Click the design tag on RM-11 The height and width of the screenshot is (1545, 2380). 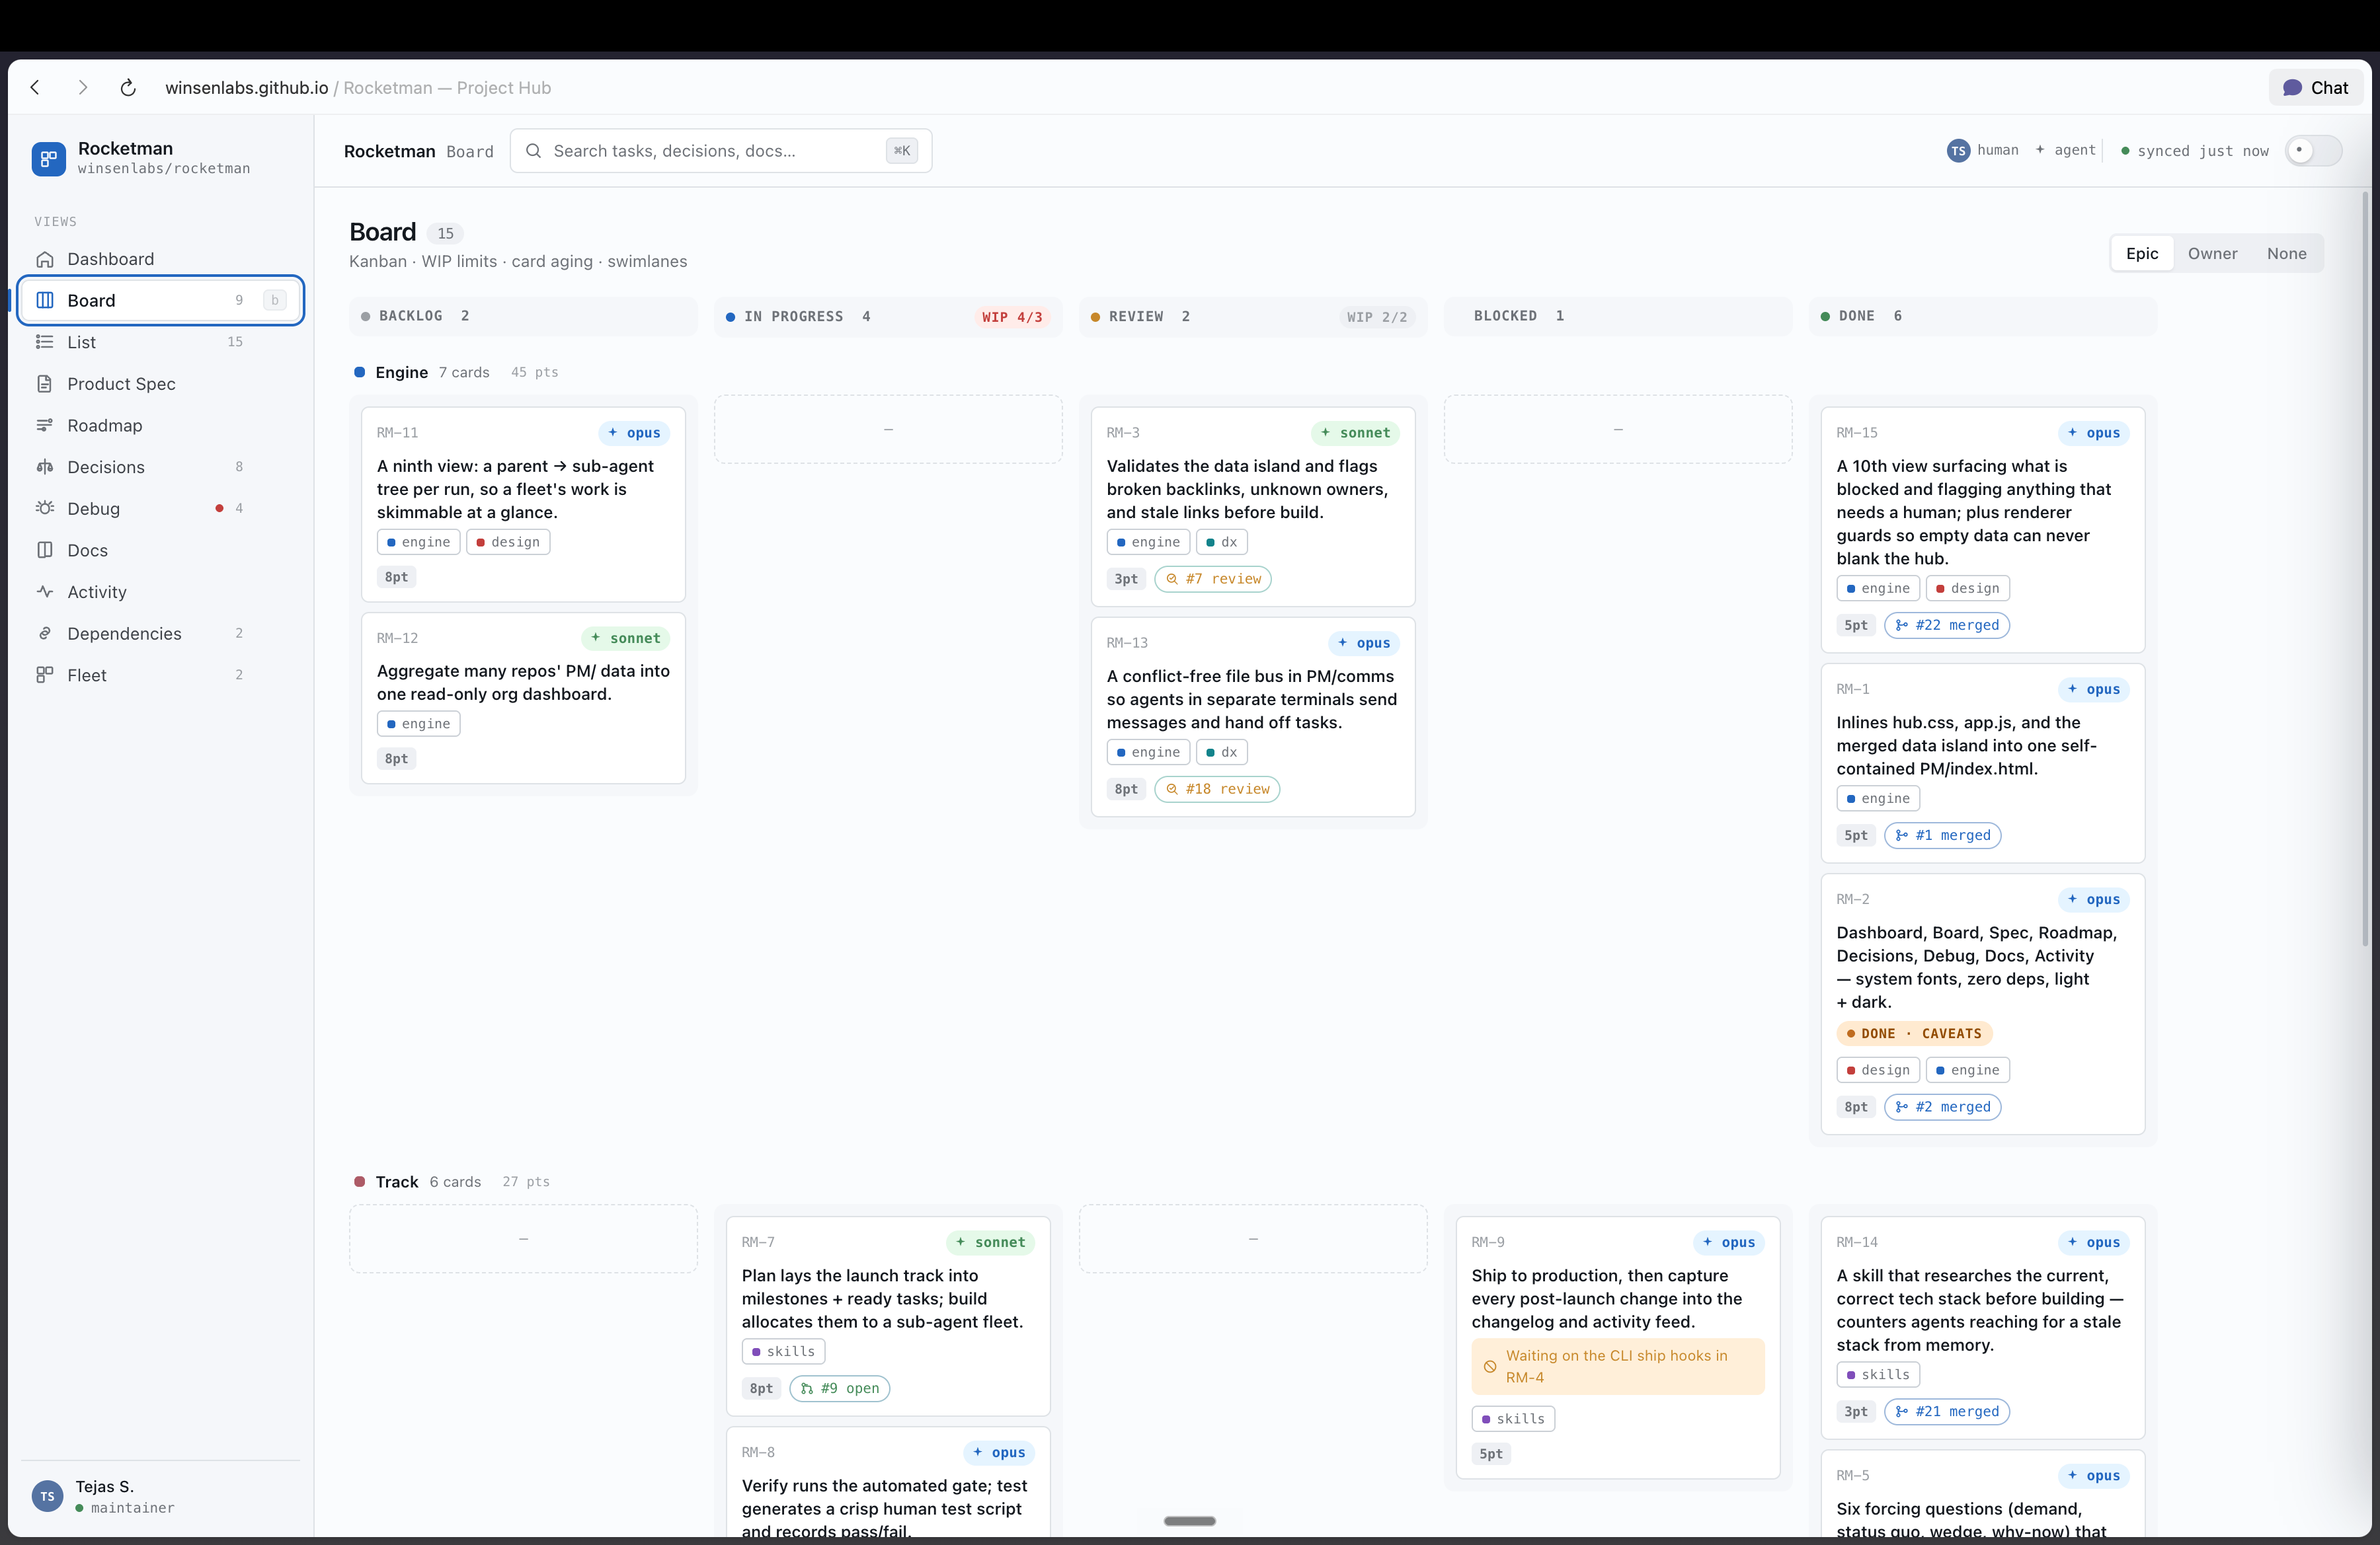[508, 542]
